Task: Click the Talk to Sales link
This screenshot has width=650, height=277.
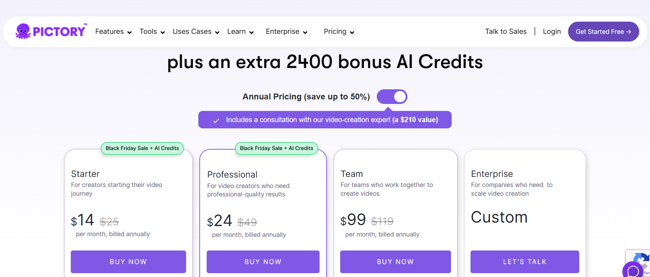Action: coord(506,32)
